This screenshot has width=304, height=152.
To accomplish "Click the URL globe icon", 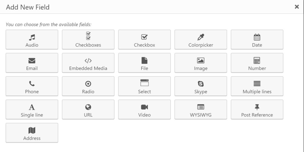I will pyautogui.click(x=88, y=107).
